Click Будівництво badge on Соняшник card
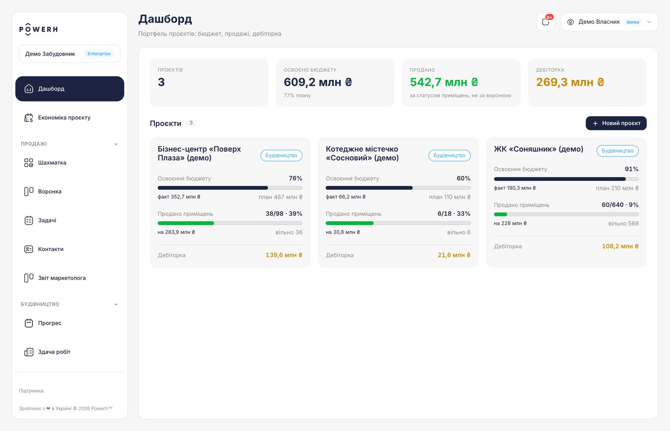Screen dimensions: 670x431 pyautogui.click(x=618, y=151)
